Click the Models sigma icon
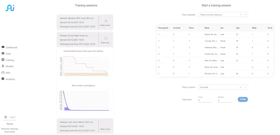The image size is (280, 135). point(3,66)
